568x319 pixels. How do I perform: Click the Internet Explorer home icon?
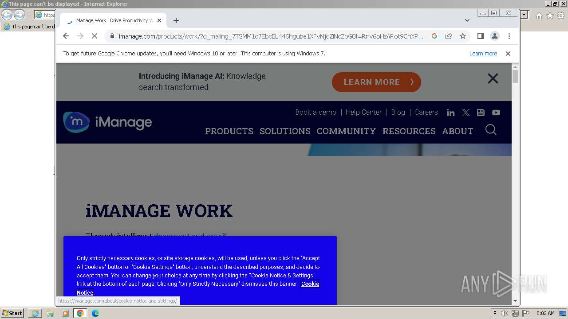(x=539, y=16)
